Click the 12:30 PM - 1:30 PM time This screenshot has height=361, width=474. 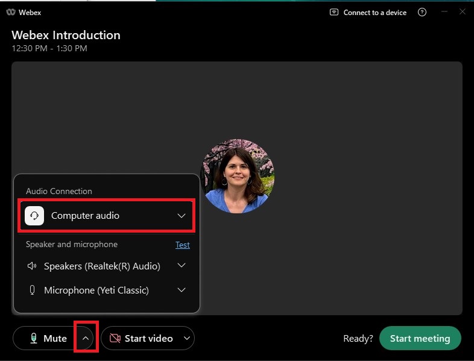(49, 48)
